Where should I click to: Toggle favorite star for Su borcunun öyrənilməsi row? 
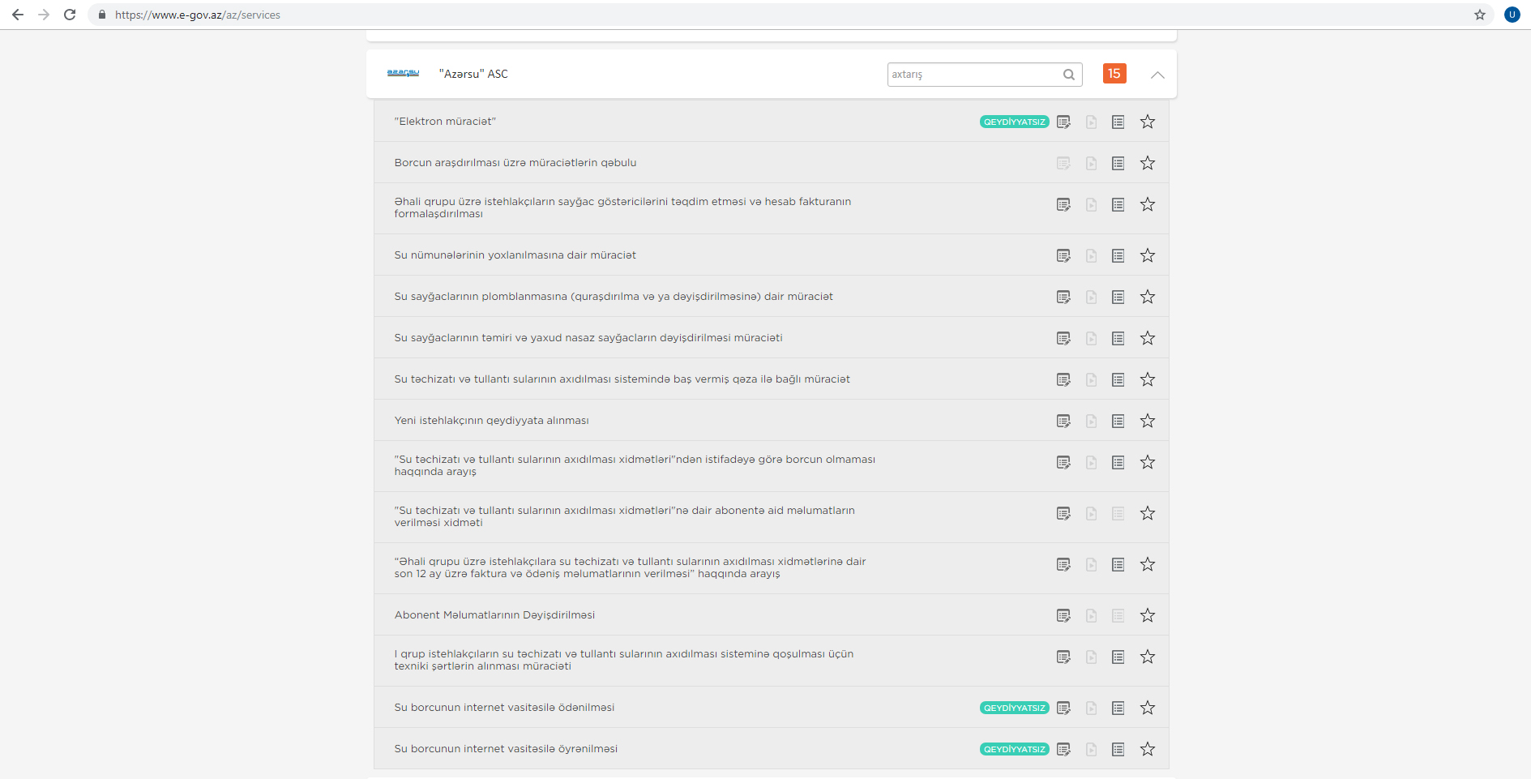1148,749
